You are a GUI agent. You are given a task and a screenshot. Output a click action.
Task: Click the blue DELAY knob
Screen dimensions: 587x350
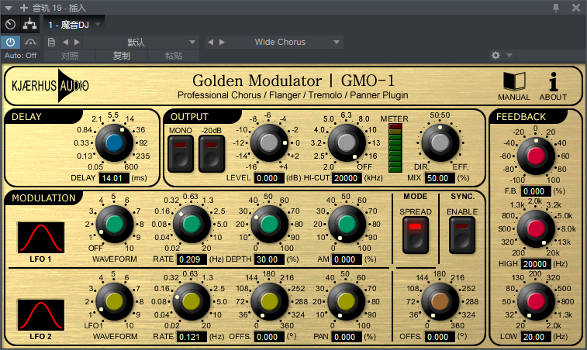coord(114,142)
